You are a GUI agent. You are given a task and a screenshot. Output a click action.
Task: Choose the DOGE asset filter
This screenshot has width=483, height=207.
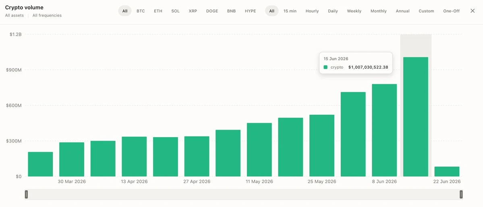click(212, 11)
